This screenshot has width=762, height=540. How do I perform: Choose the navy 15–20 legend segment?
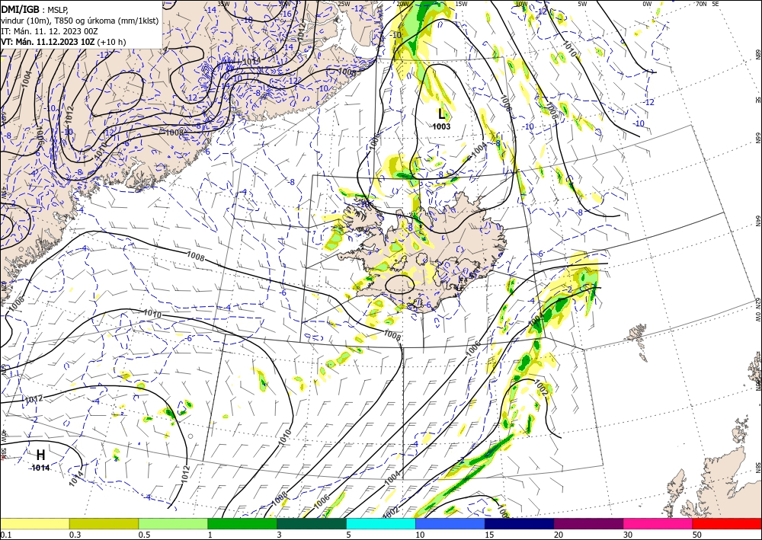point(520,523)
